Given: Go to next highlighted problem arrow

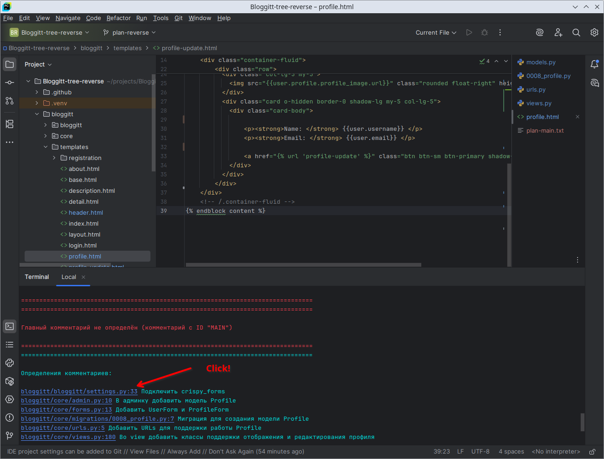Looking at the screenshot, I should point(506,61).
